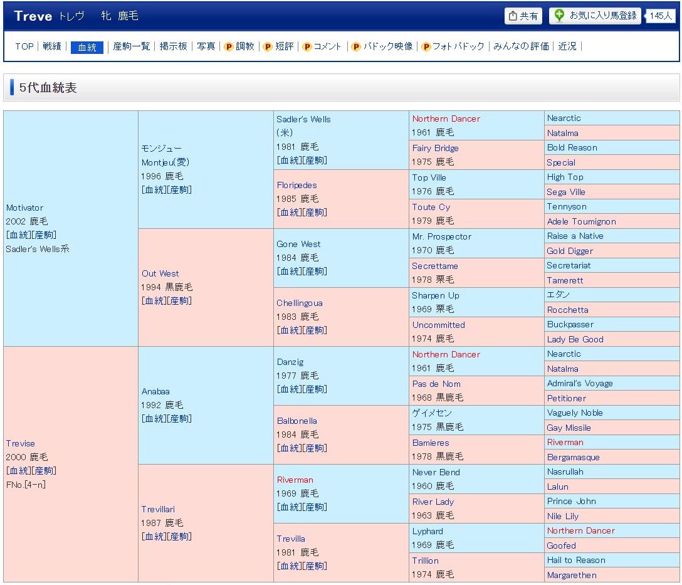The image size is (682, 585).
Task: Click the premium icon beside 調教
Action: click(229, 46)
